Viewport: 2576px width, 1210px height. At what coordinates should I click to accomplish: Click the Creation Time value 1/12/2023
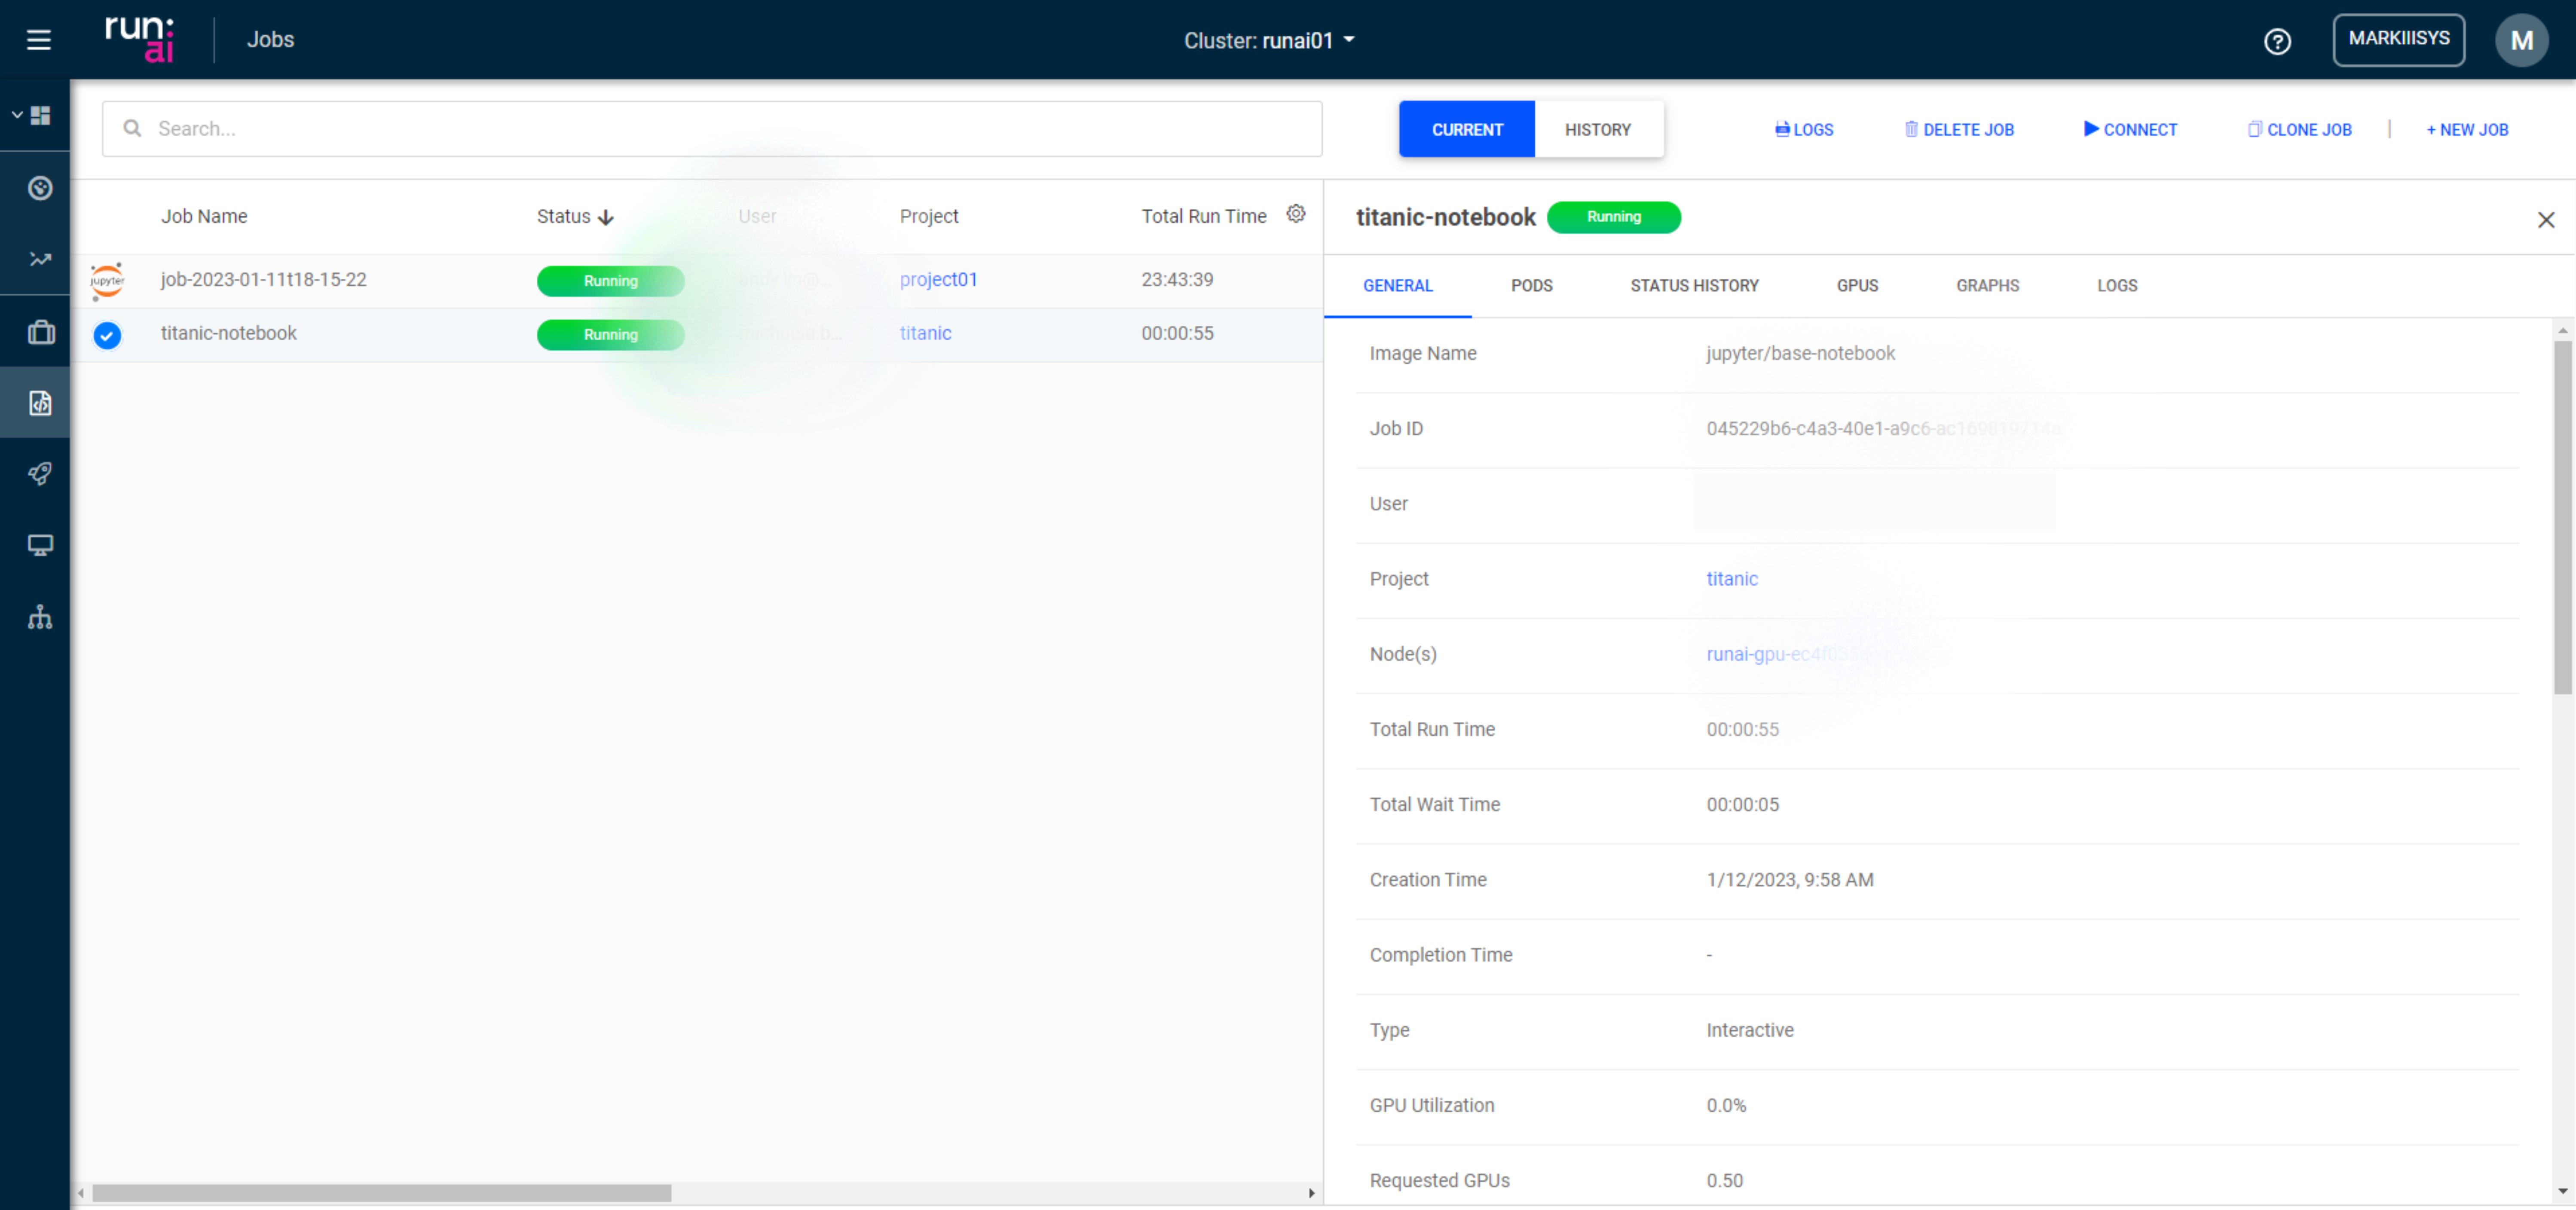click(1789, 880)
